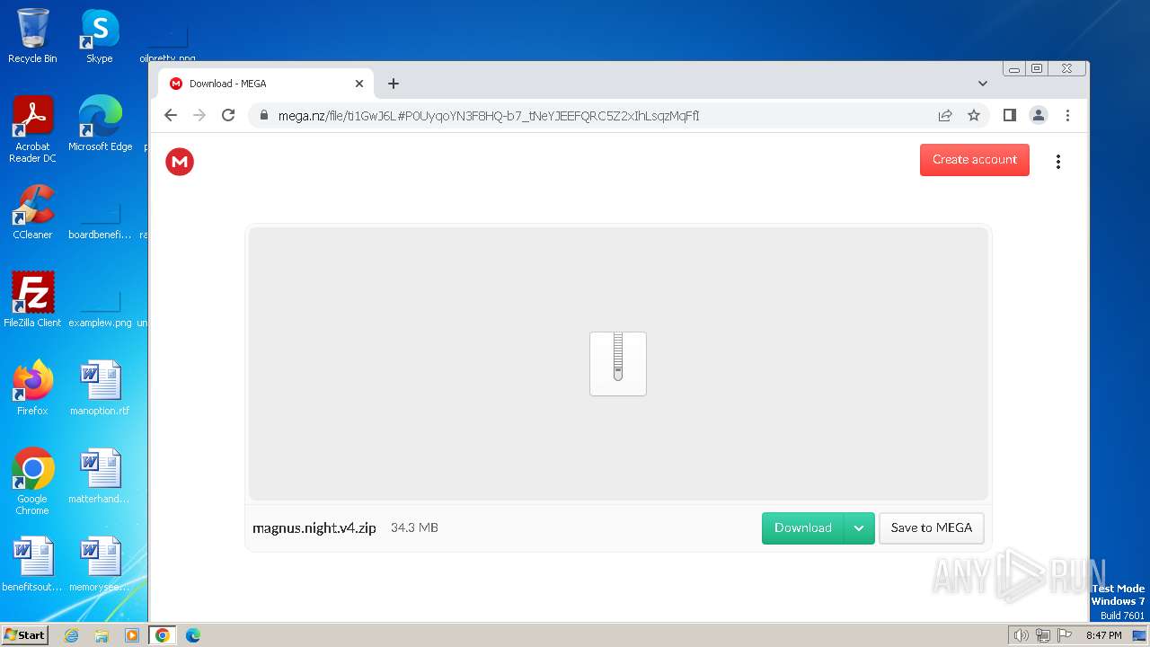
Task: Open Internet Explorer from taskbar
Action: pyautogui.click(x=72, y=635)
